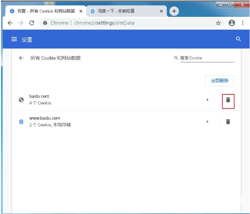Delete www.baidu.com site data trash icon
The height and width of the screenshot is (214, 250).
(x=228, y=122)
